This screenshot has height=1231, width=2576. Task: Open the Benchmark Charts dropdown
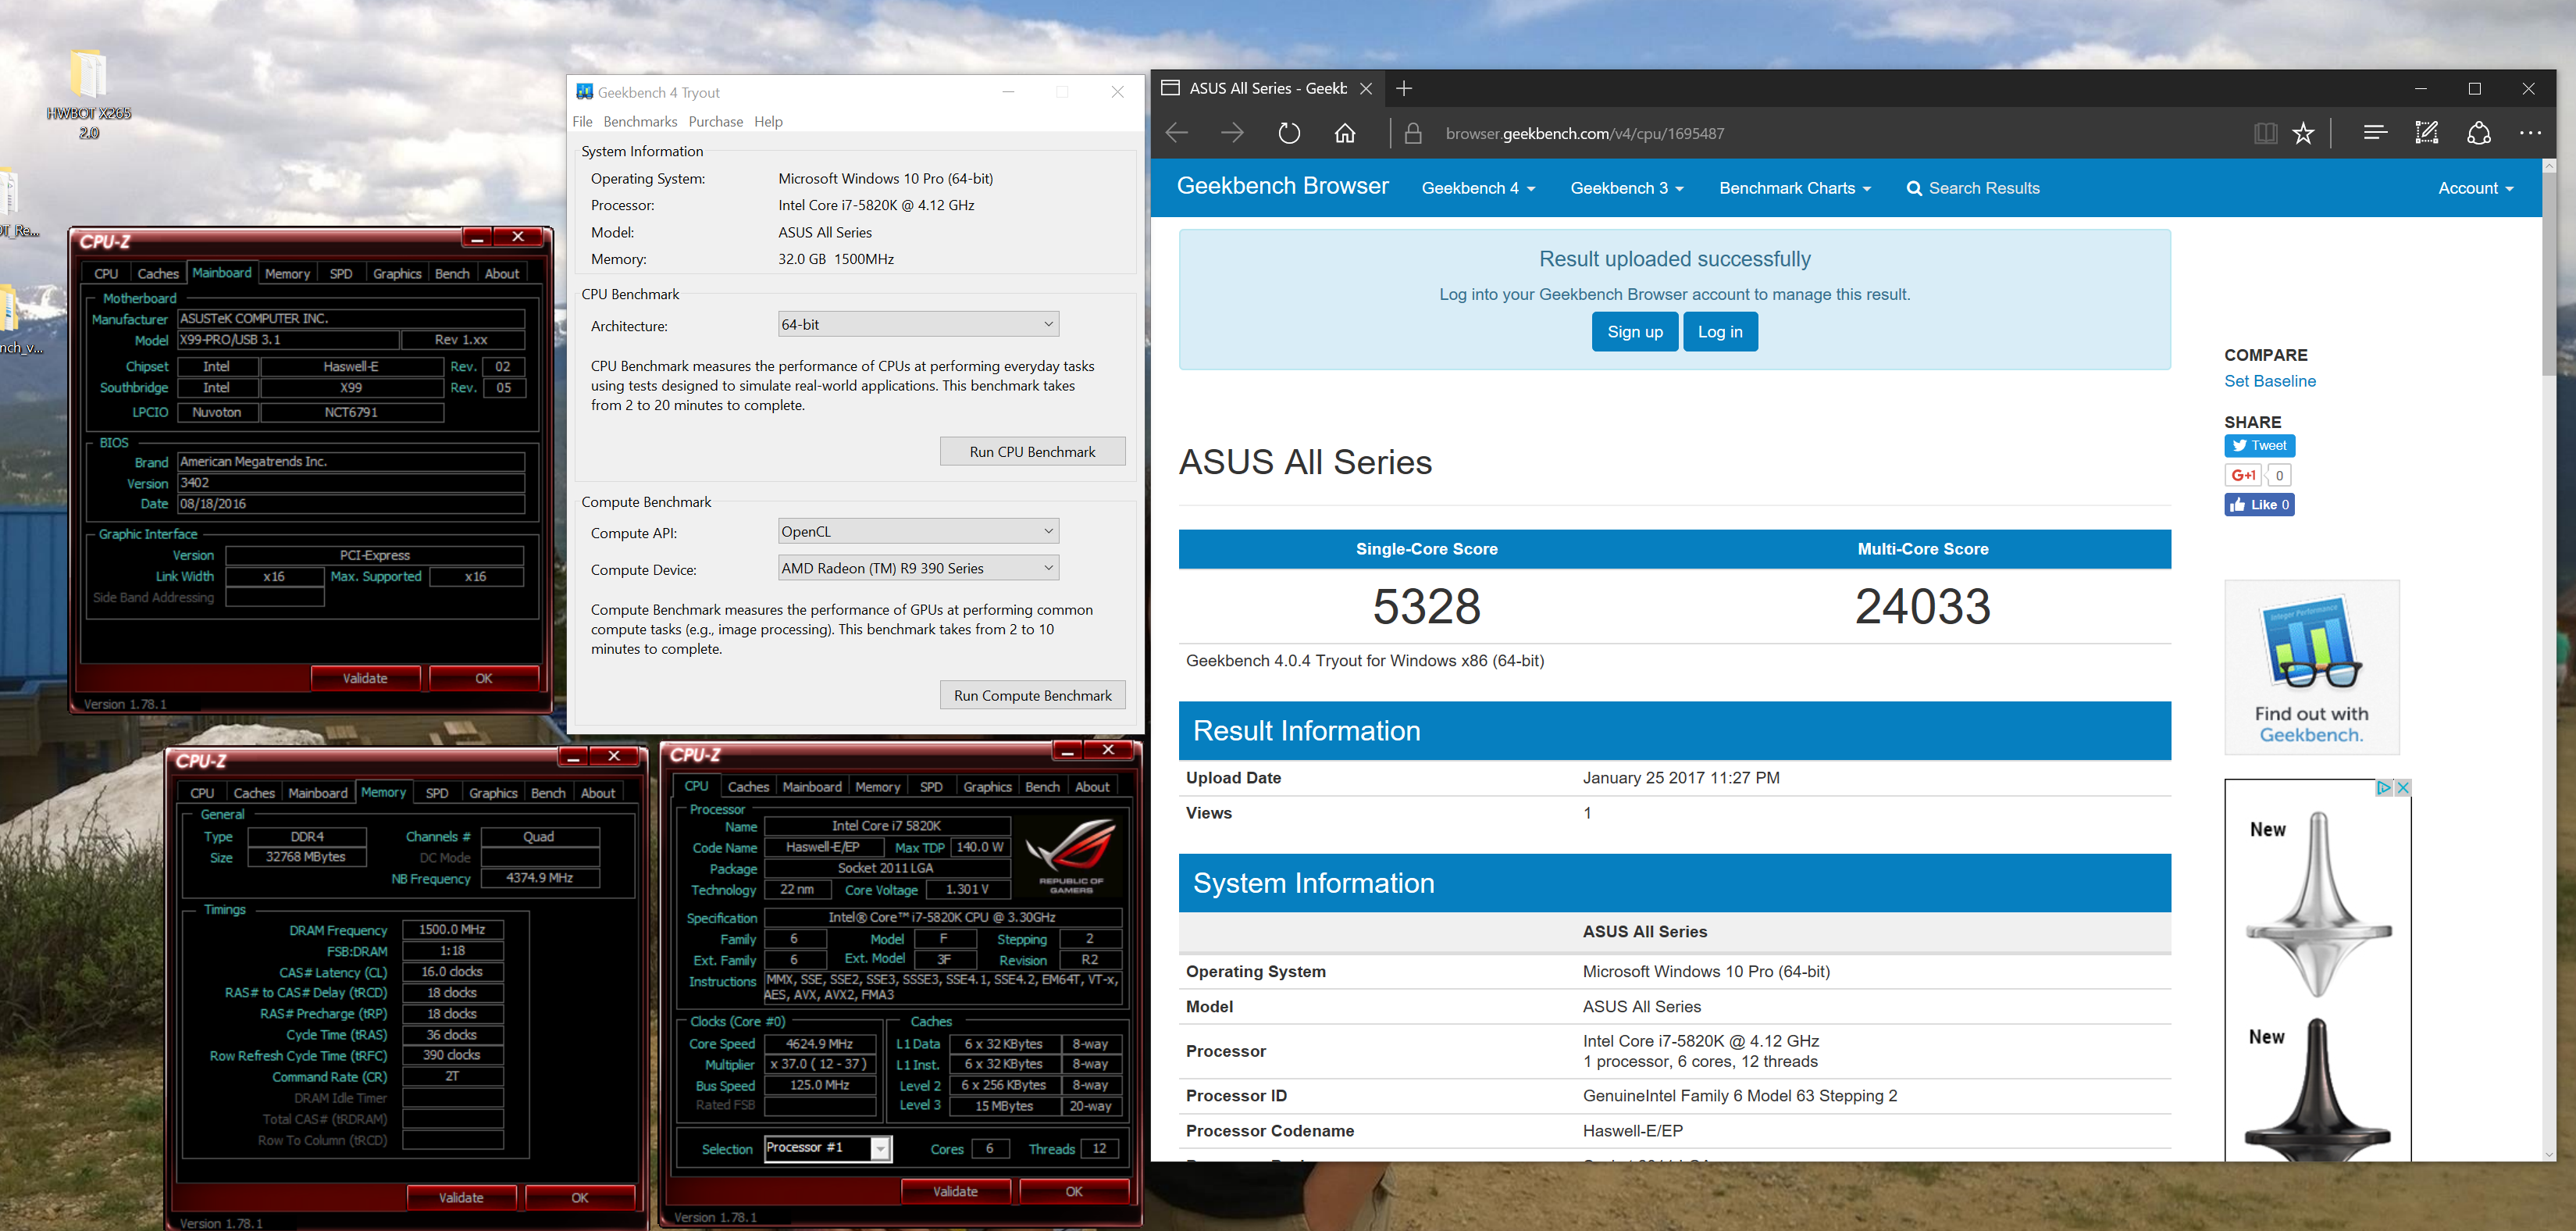click(x=1795, y=188)
